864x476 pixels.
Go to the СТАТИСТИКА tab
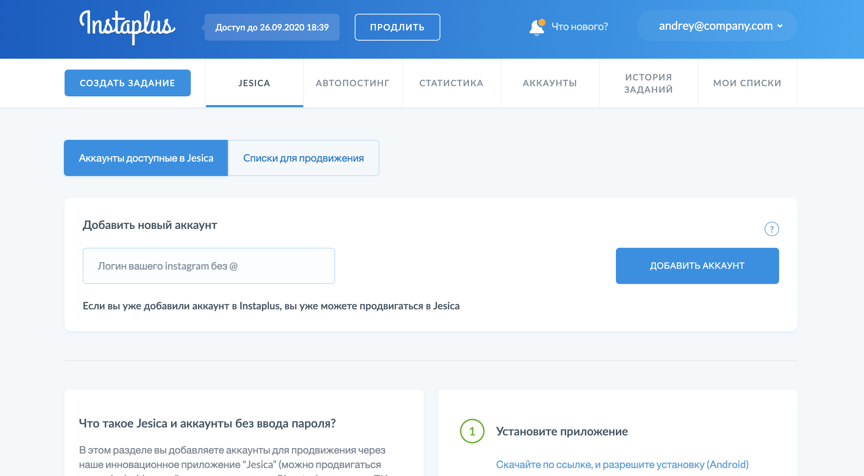pyautogui.click(x=451, y=83)
